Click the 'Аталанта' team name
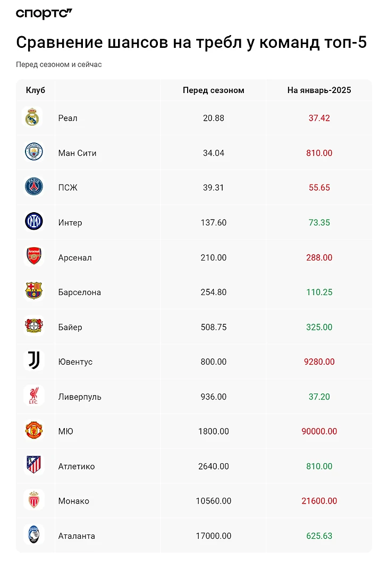The image size is (388, 561). click(77, 536)
